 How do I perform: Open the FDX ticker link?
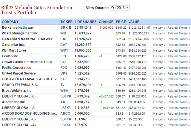64,67
